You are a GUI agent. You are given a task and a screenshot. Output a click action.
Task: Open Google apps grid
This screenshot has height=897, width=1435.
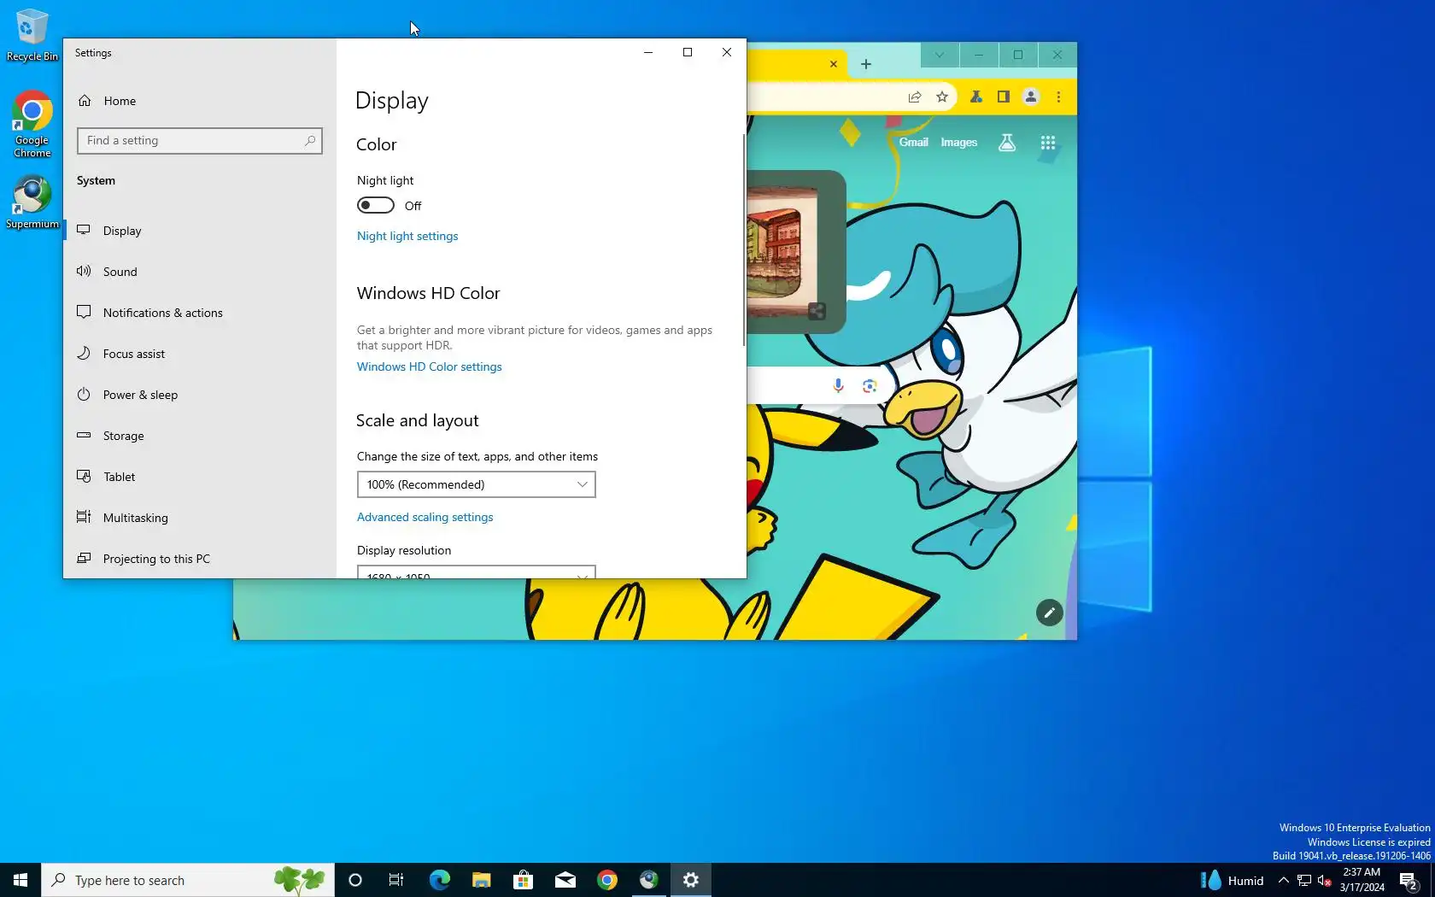pyautogui.click(x=1048, y=143)
